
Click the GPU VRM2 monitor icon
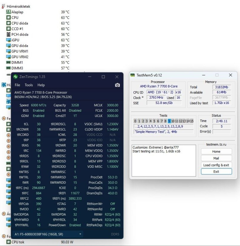pos(9,57)
